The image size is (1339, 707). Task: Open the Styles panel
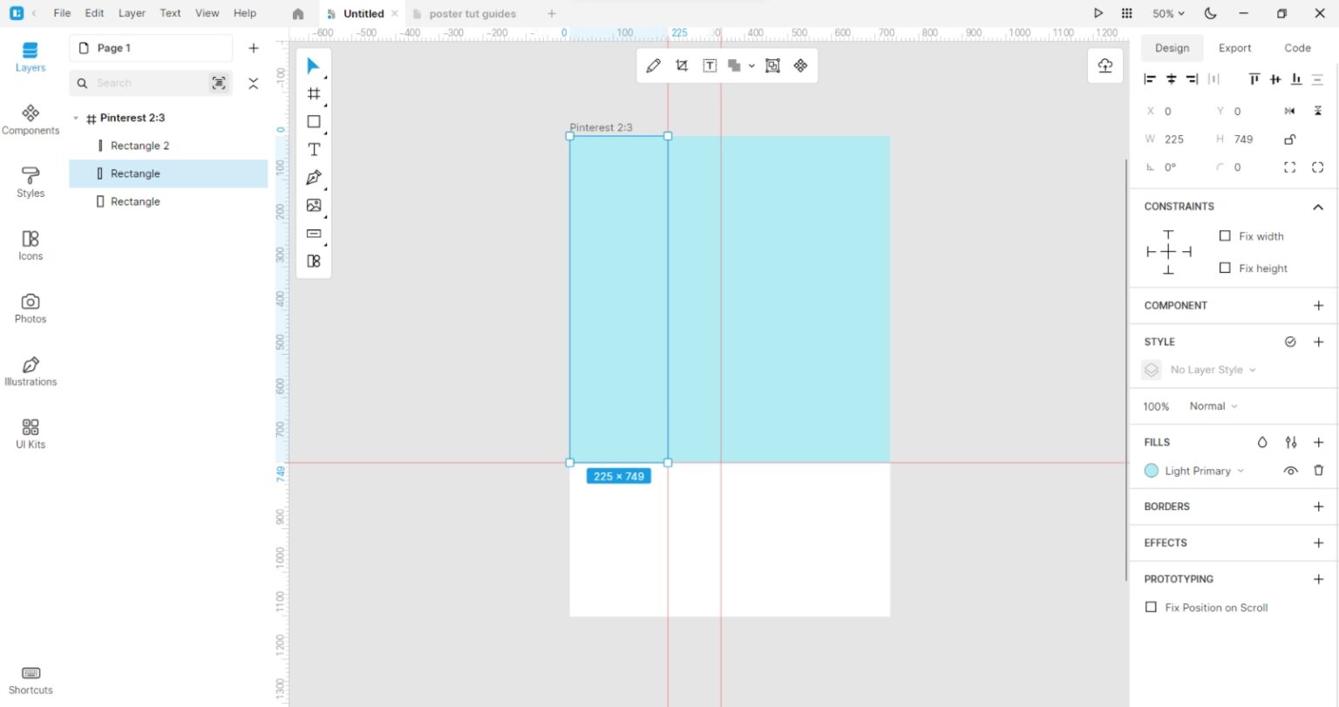click(31, 183)
